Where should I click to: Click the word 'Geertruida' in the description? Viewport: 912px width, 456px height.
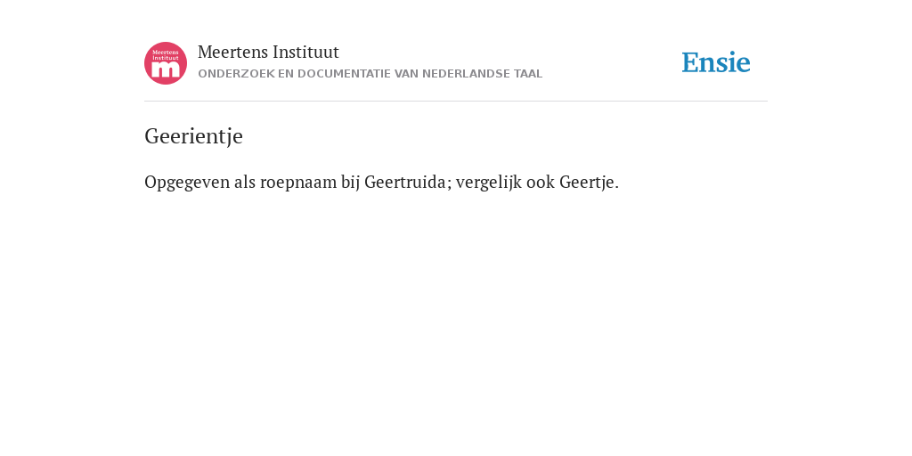pos(407,182)
